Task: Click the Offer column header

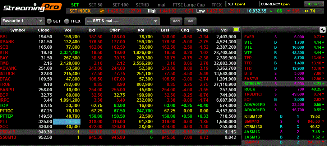Action: 115,30
